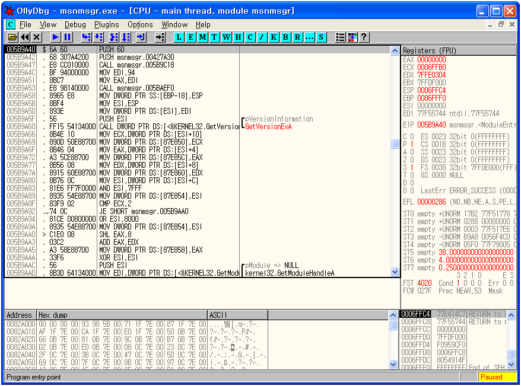Pause execution with the pause icon
521x386 pixels.
click(x=68, y=37)
